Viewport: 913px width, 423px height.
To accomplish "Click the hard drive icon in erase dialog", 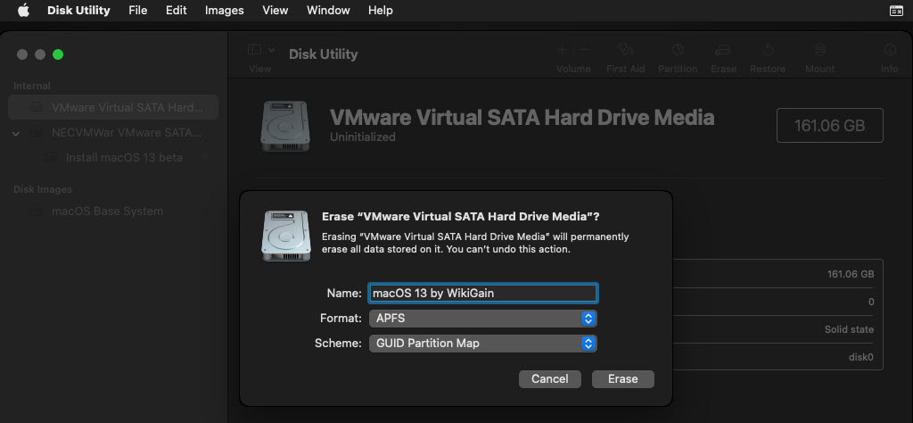I will click(x=285, y=236).
